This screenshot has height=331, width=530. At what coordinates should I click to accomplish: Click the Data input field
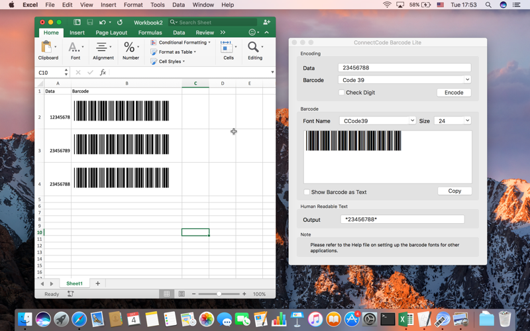click(x=404, y=68)
